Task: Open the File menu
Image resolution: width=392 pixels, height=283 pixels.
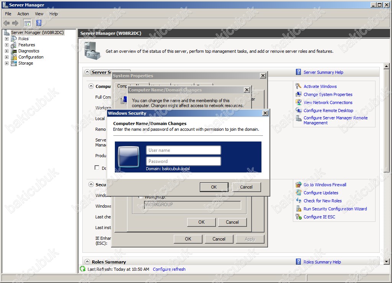Action: tap(8, 14)
